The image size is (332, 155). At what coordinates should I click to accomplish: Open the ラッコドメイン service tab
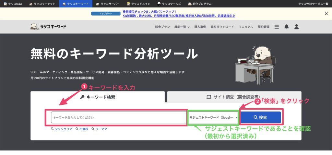pyautogui.click(x=138, y=4)
